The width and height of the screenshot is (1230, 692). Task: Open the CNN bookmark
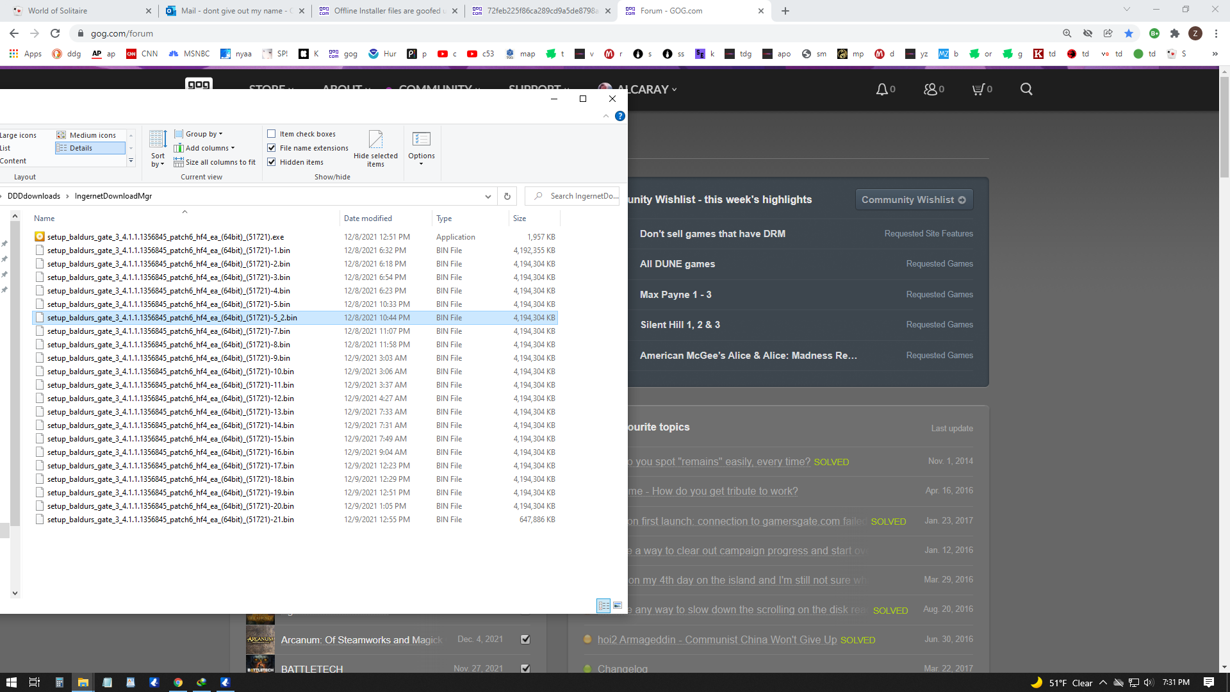click(142, 54)
